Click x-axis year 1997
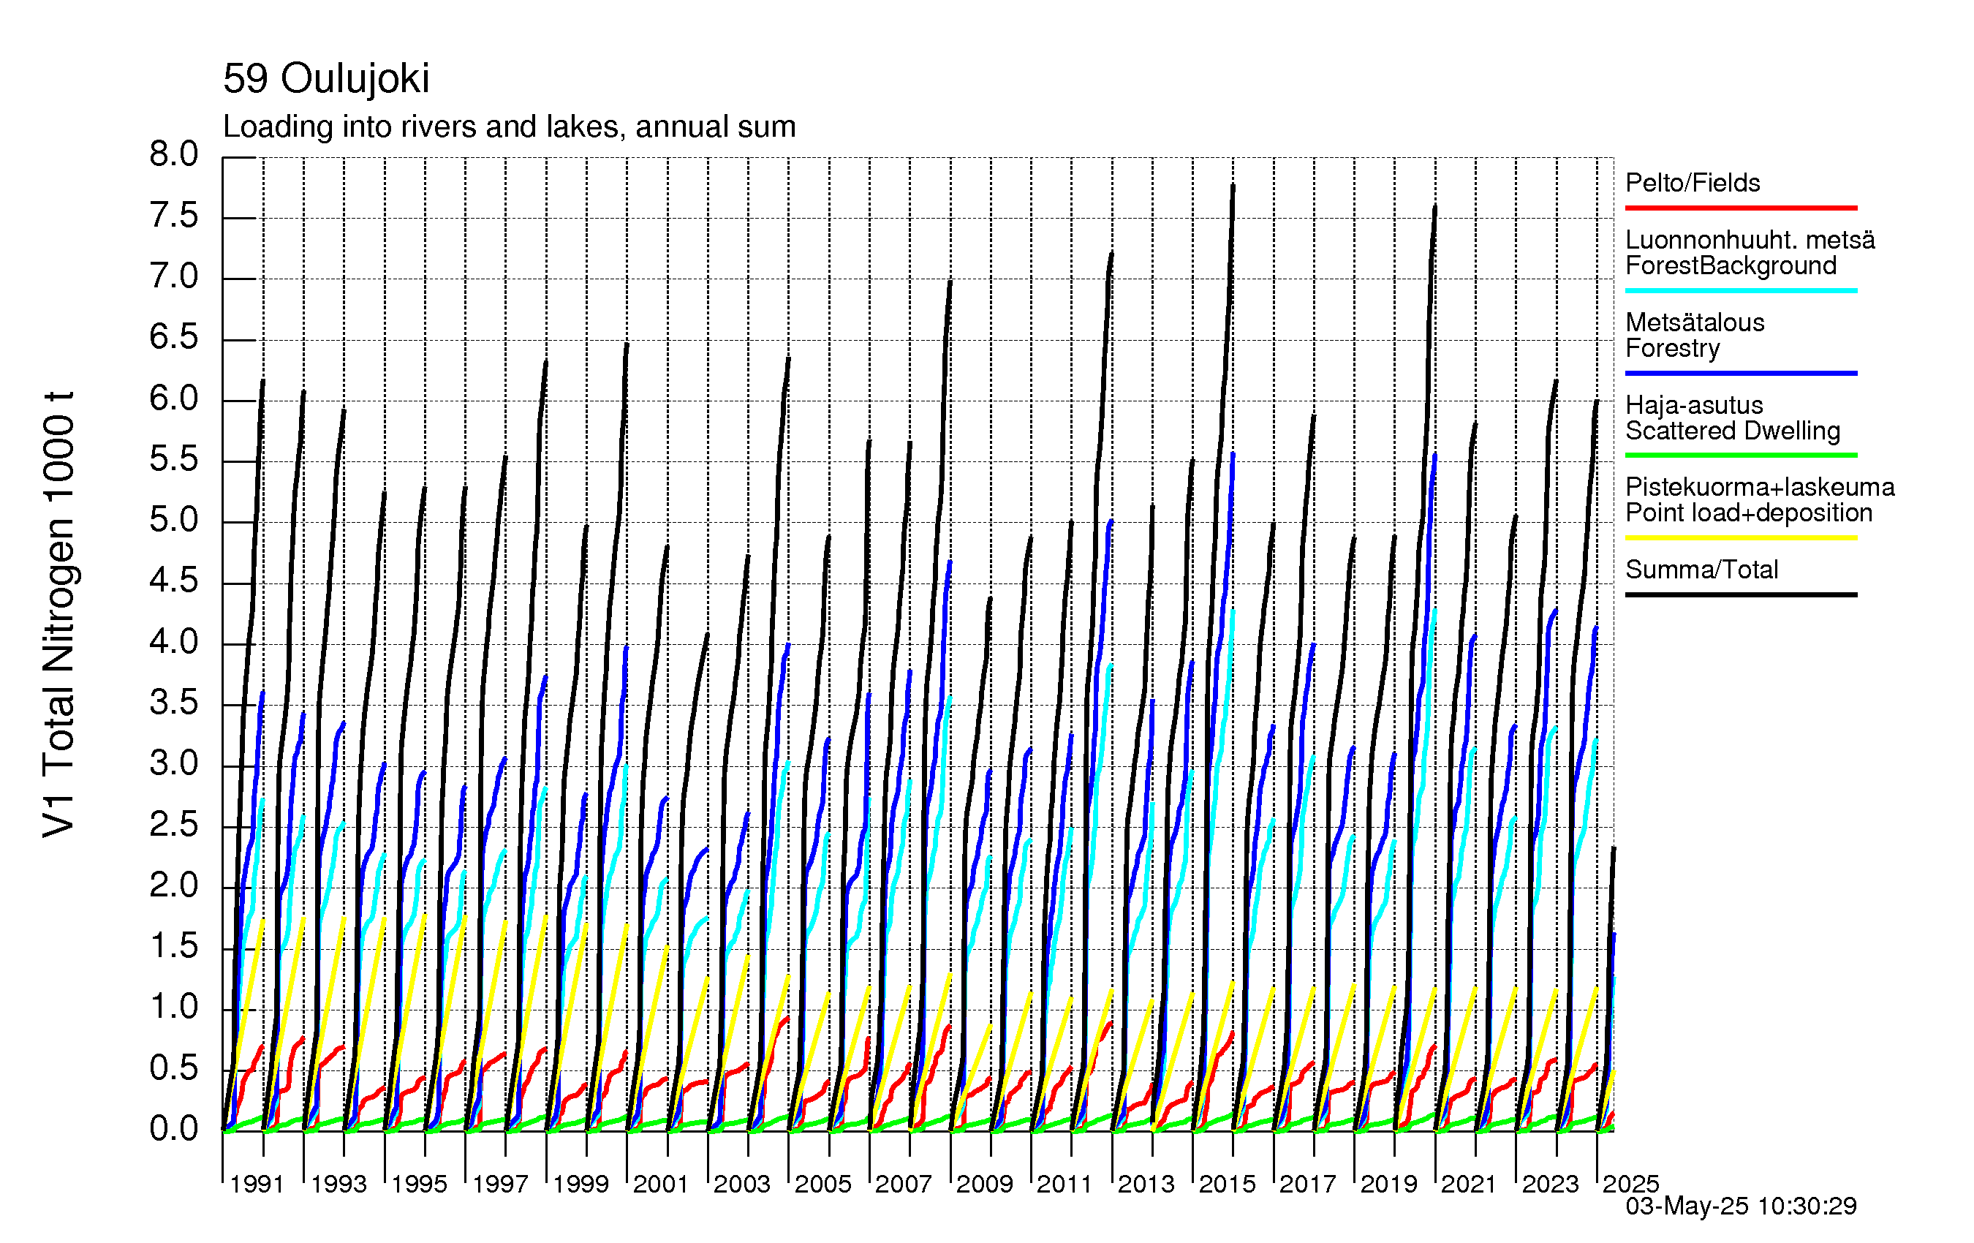 500,1185
